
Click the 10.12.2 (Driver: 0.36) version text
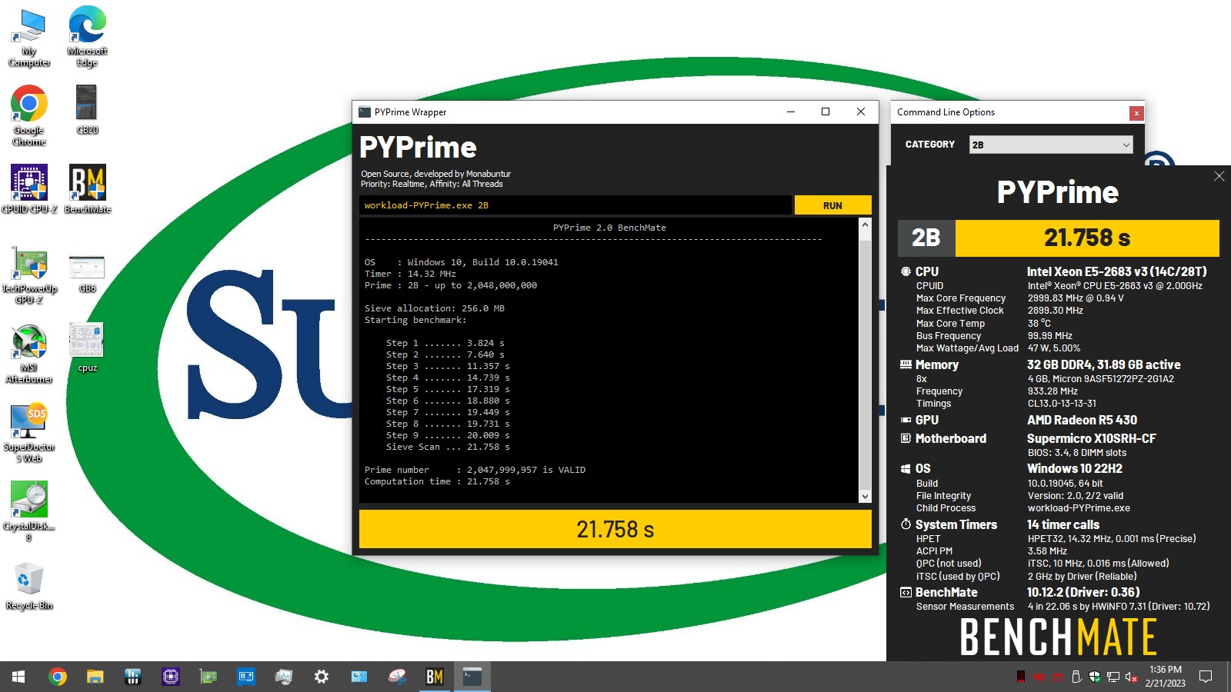pos(1083,592)
